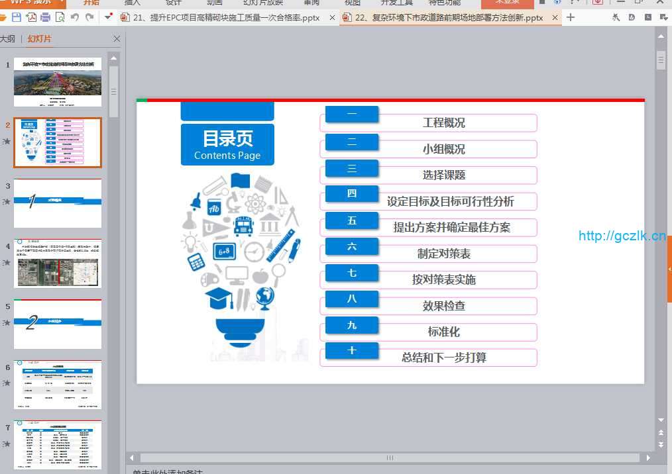Open the 幻灯片放映 ribbon tab

pos(263,3)
